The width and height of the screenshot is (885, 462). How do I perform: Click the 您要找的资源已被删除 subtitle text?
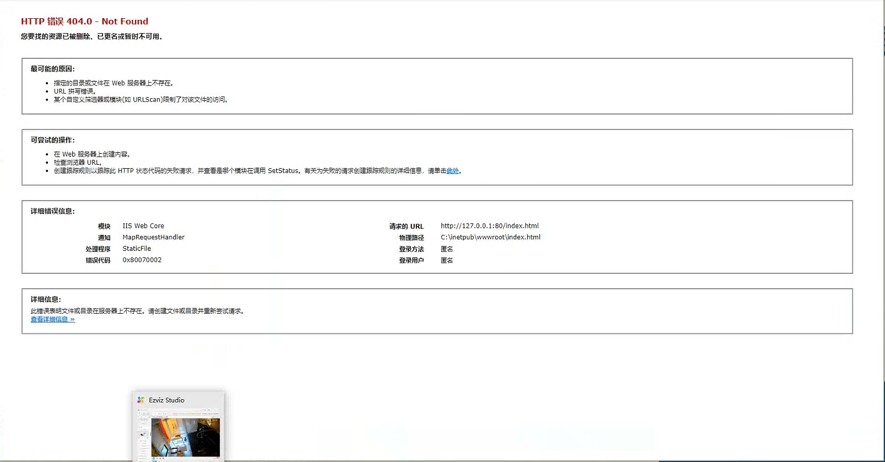92,36
